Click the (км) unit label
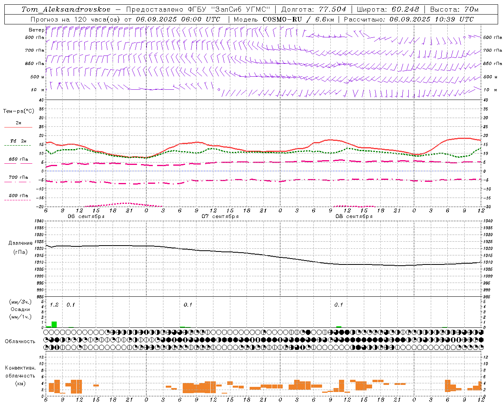This screenshot has width=504, height=403. point(20,383)
